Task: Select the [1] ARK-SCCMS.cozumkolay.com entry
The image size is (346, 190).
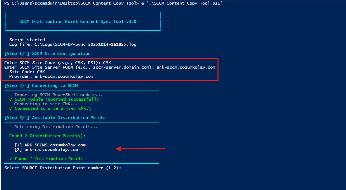Action: [x=50, y=145]
